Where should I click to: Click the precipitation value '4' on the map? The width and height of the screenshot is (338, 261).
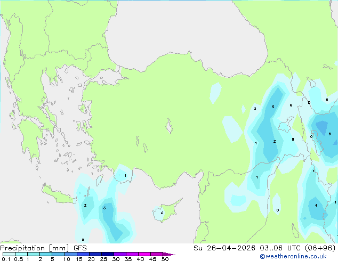pos(316,206)
